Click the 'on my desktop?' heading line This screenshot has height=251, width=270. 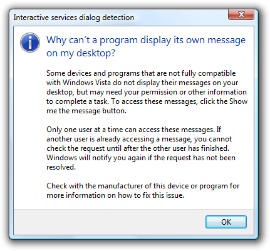point(81,53)
